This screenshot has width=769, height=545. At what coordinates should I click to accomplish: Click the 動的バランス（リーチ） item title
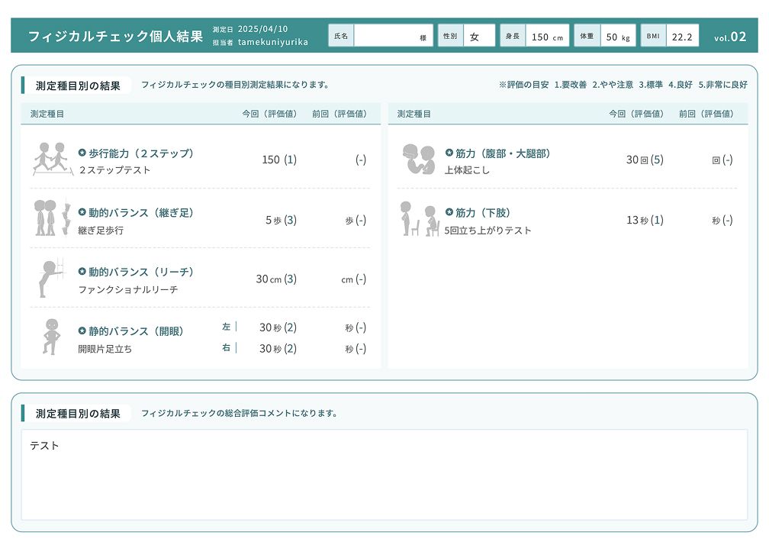[x=141, y=272]
